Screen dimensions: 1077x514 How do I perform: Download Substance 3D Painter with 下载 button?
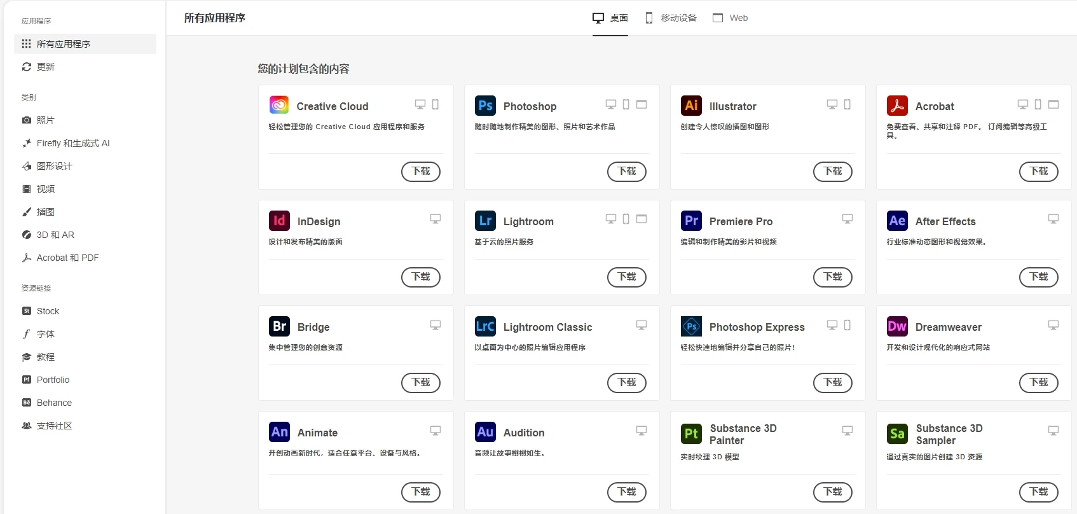pos(833,492)
